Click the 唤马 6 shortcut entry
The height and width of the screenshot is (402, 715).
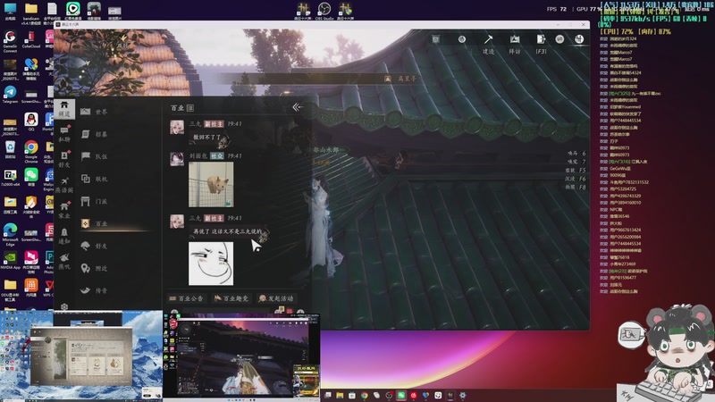click(576, 153)
